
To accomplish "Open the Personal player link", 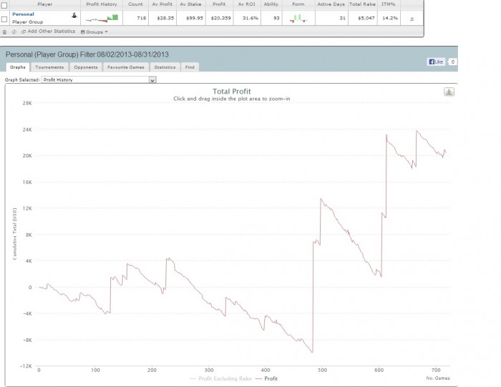I will point(23,14).
